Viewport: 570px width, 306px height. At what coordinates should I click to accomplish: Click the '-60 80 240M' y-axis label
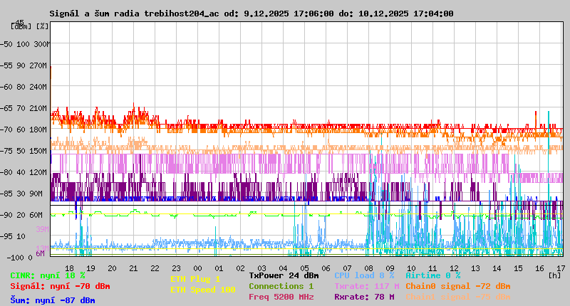24,87
